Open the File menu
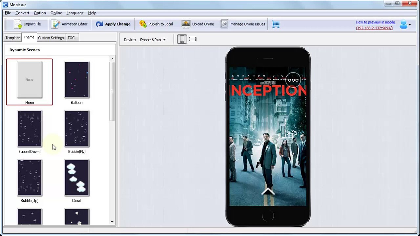 click(8, 13)
